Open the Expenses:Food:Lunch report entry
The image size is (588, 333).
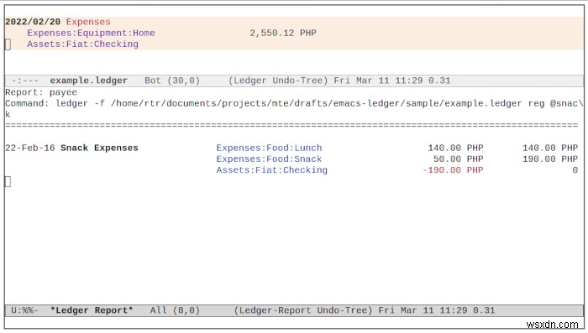(x=269, y=148)
